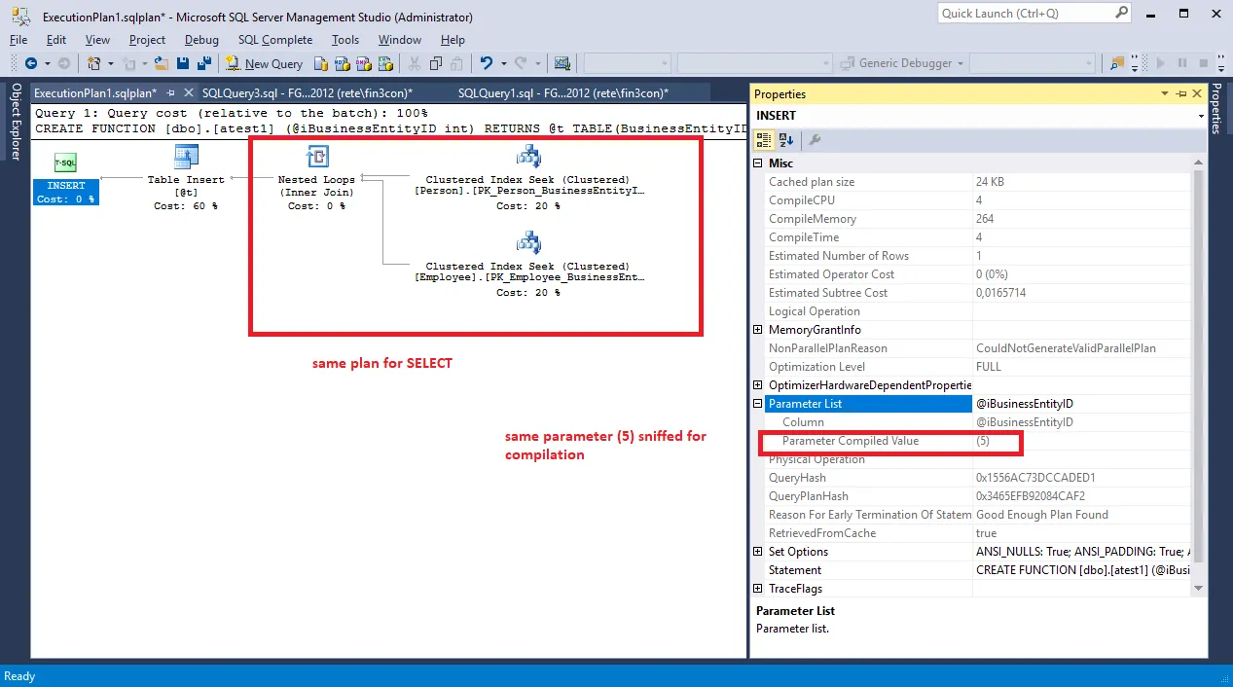Click the Save floppy disk icon
Screen dimensions: 1233x687
(x=183, y=63)
